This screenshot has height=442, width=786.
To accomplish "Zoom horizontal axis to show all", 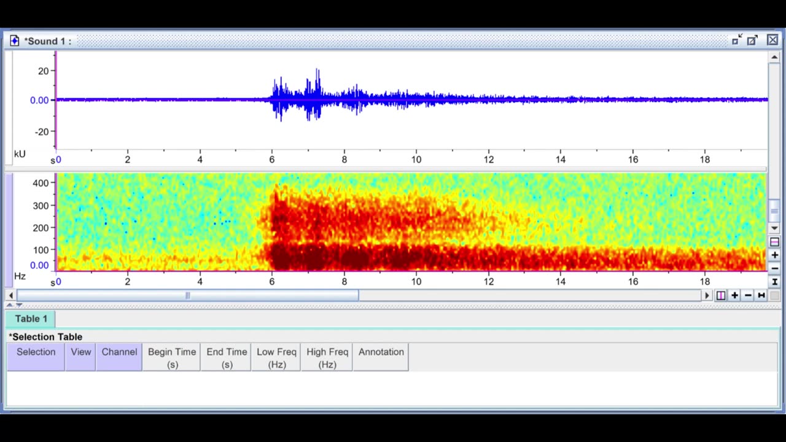I will (761, 295).
